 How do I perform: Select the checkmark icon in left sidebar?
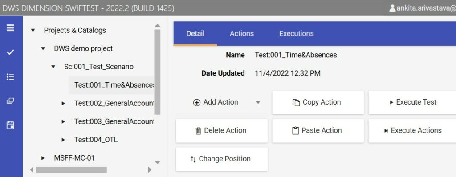pyautogui.click(x=11, y=52)
